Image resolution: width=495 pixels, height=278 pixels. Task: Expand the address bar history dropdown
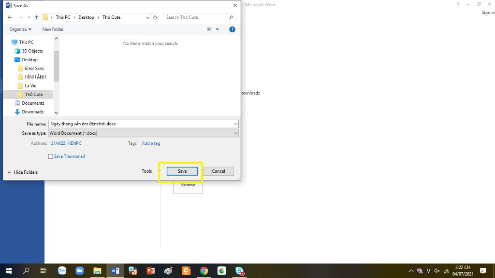[x=147, y=17]
